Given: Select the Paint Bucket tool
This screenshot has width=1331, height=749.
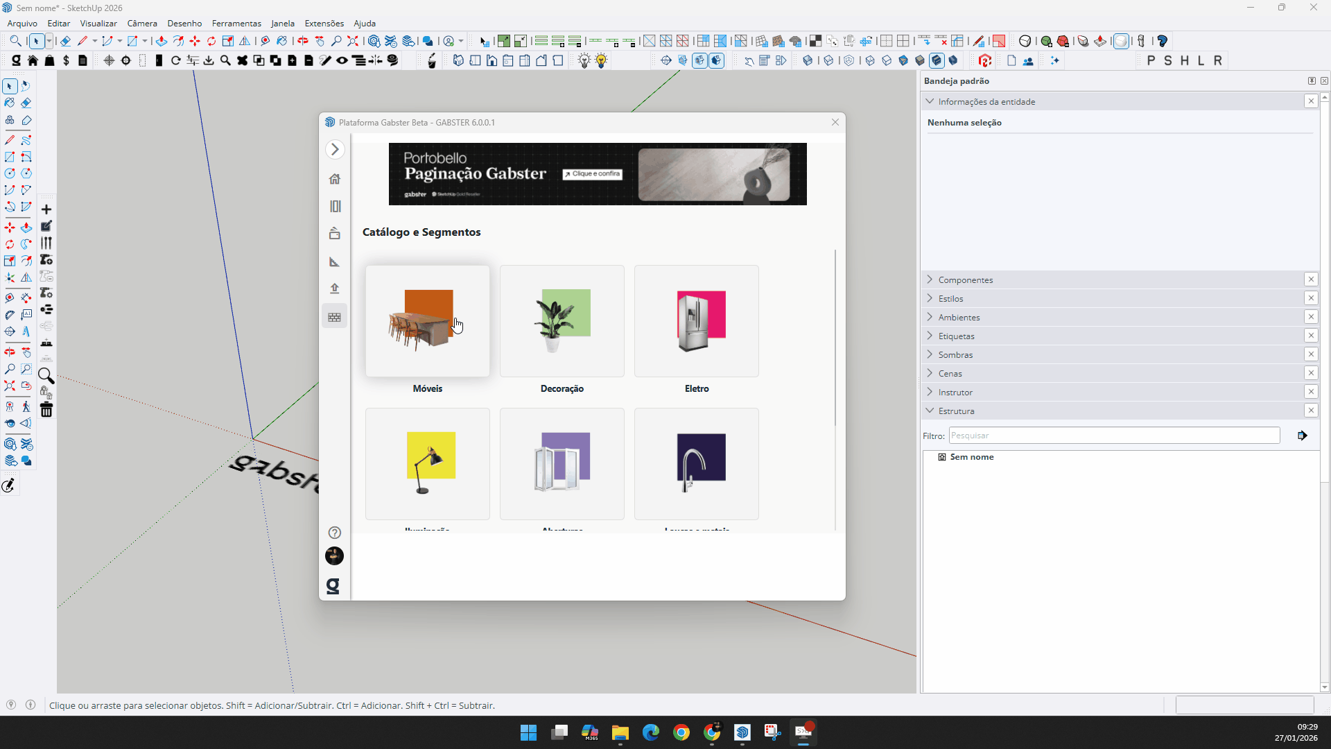Looking at the screenshot, I should pyautogui.click(x=10, y=103).
